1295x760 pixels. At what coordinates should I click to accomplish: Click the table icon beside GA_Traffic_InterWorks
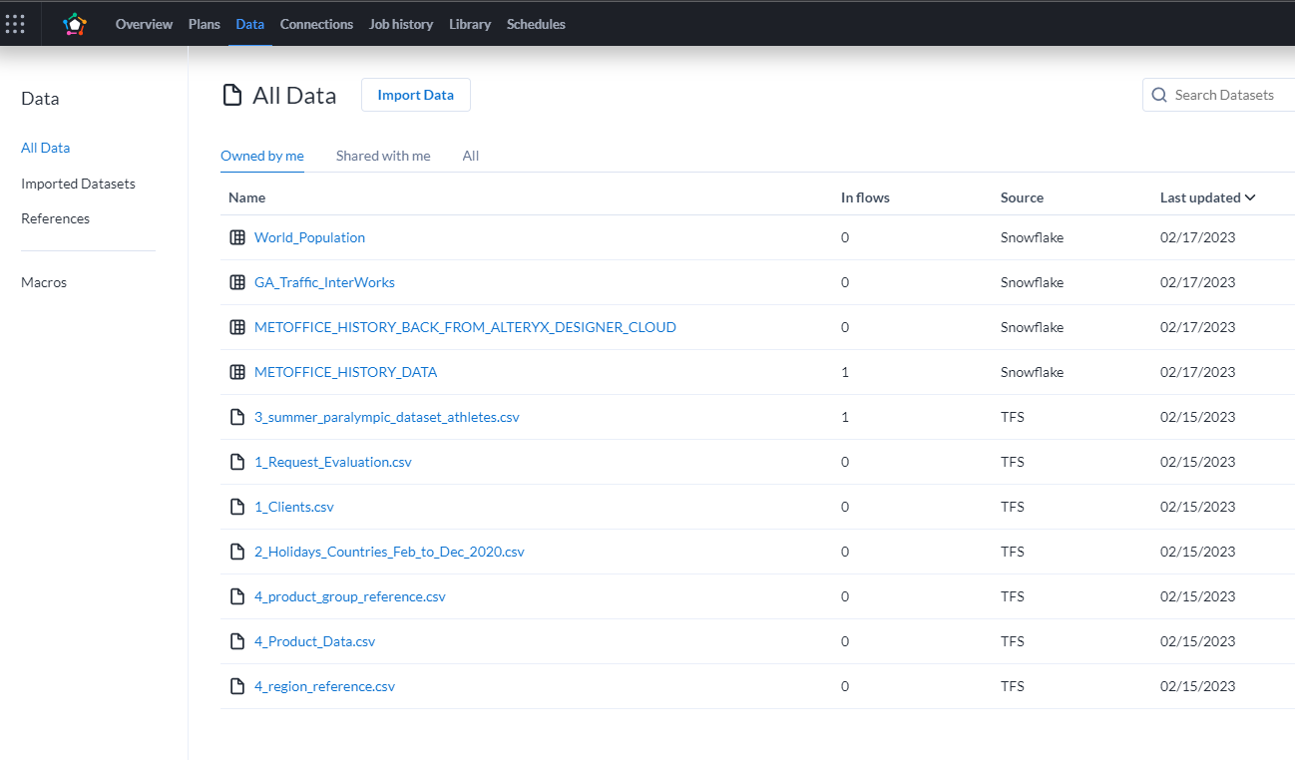[x=237, y=282]
